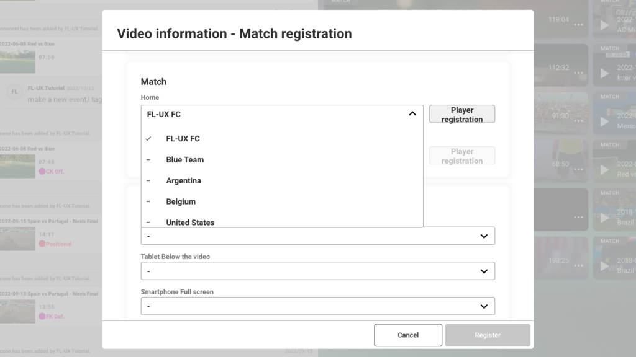Expand the dropdown above Tablet Below the video
This screenshot has height=357, width=636.
[317, 236]
